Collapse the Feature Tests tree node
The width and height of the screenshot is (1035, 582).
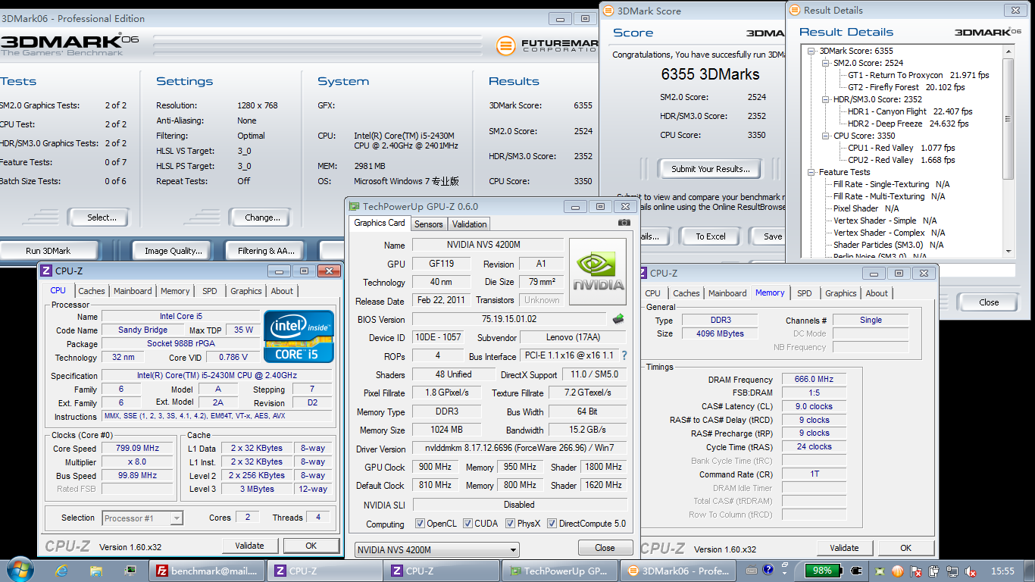[x=811, y=172]
